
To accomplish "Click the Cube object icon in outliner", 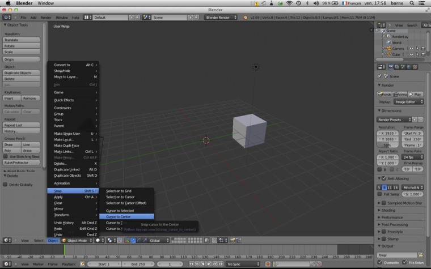I will pos(389,55).
